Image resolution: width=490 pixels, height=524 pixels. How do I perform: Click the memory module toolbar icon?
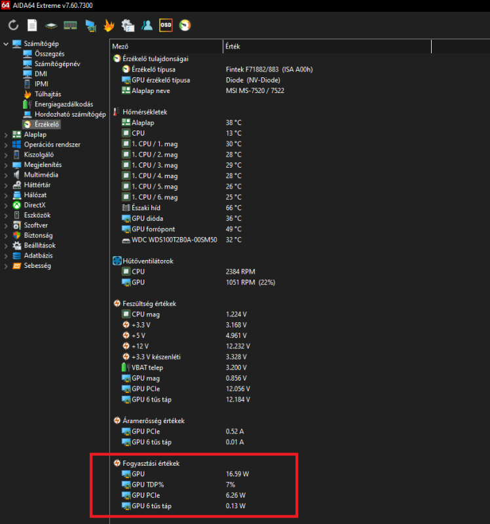tap(70, 25)
